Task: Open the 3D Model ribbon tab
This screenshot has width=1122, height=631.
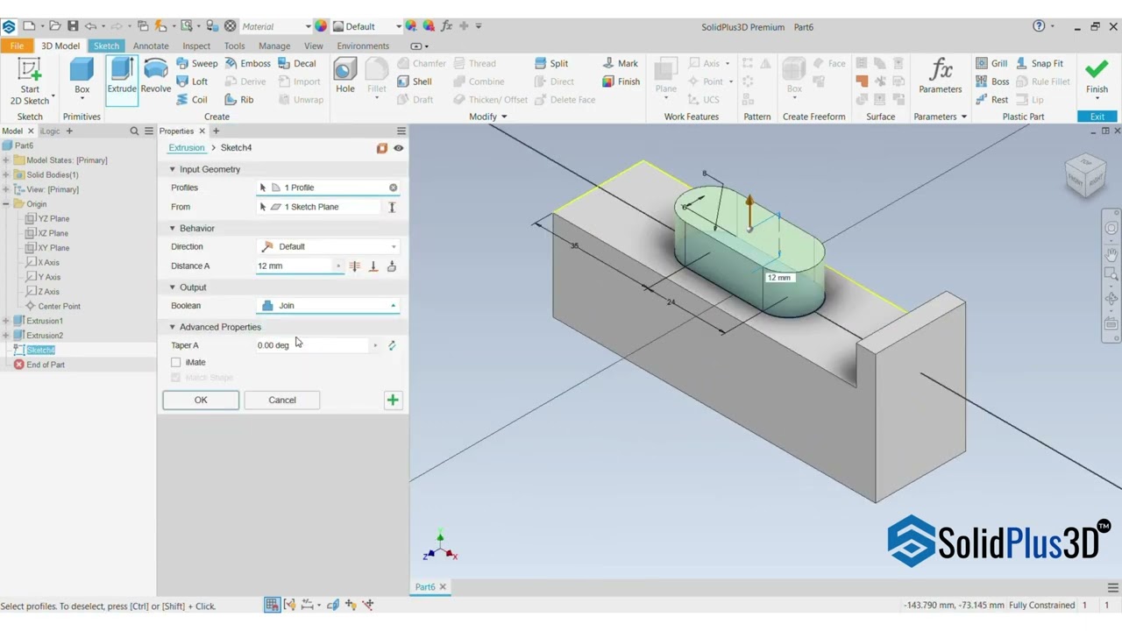Action: (60, 46)
